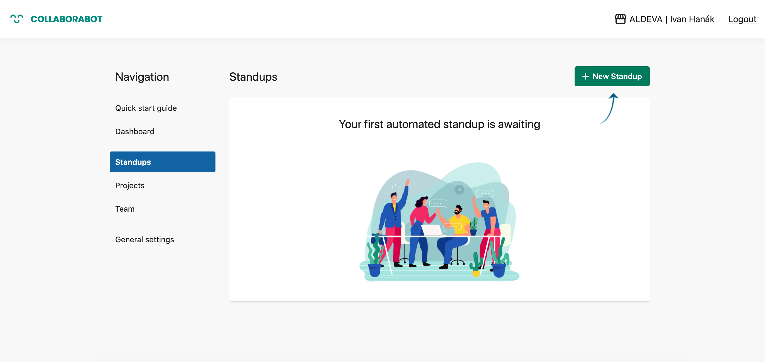This screenshot has width=765, height=362.
Task: Click the Navigation sidebar heading
Action: pyautogui.click(x=142, y=77)
